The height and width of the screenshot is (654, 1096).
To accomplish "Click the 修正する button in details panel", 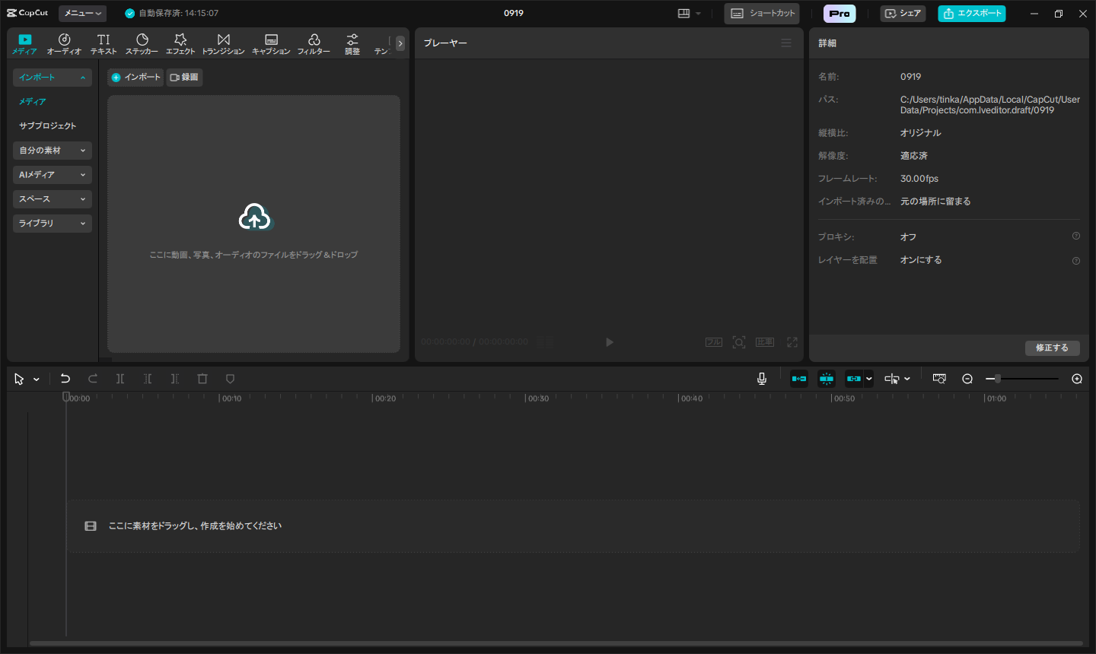I will pyautogui.click(x=1052, y=348).
